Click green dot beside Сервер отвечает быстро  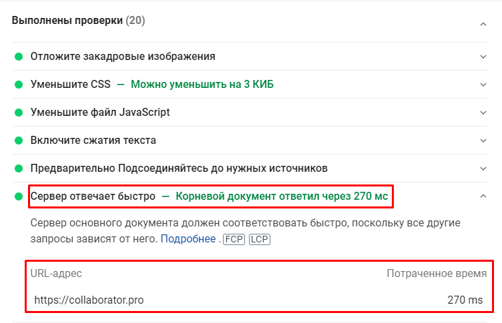(x=19, y=196)
